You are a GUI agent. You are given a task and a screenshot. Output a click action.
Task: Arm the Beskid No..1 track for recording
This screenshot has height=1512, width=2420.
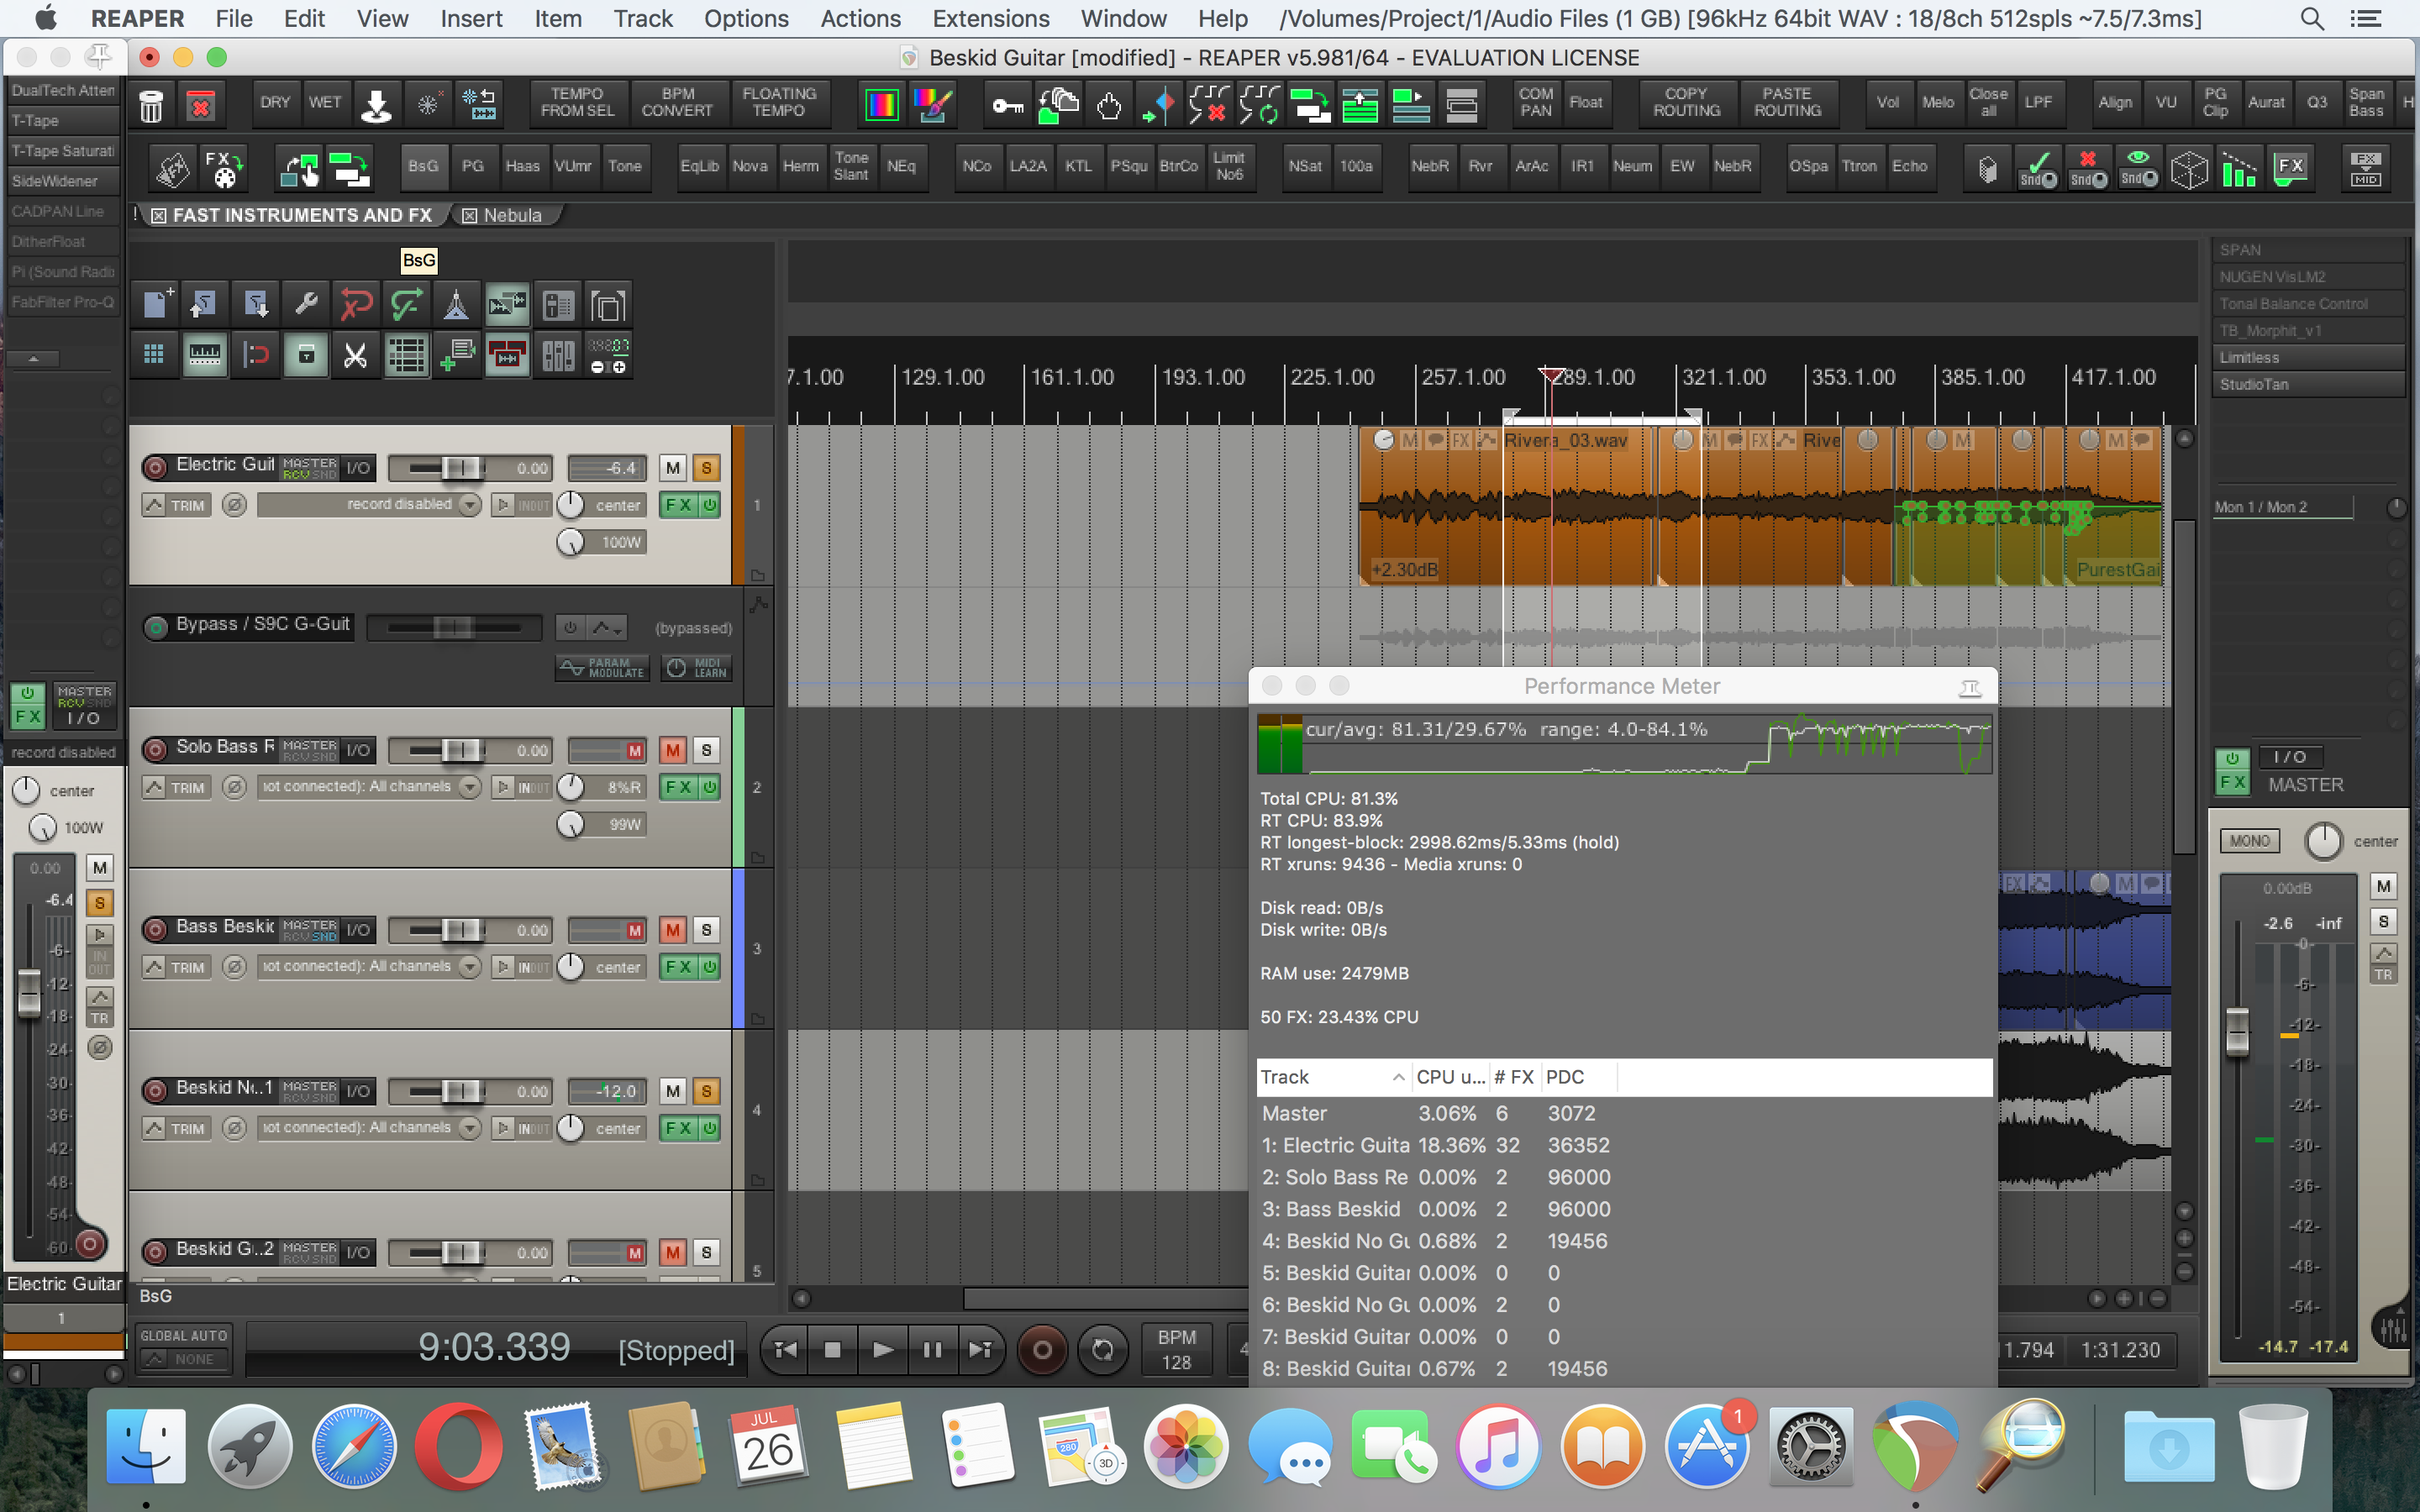pyautogui.click(x=155, y=1090)
